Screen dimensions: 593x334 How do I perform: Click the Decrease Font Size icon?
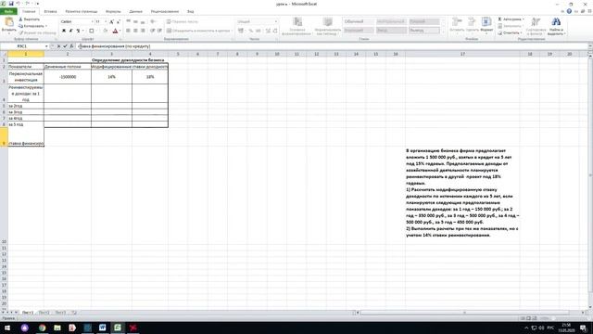click(x=119, y=21)
